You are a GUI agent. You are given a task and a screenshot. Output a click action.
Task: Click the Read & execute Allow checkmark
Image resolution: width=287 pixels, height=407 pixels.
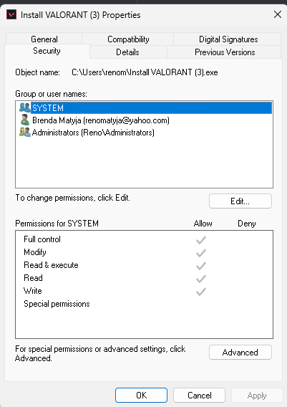click(x=201, y=266)
